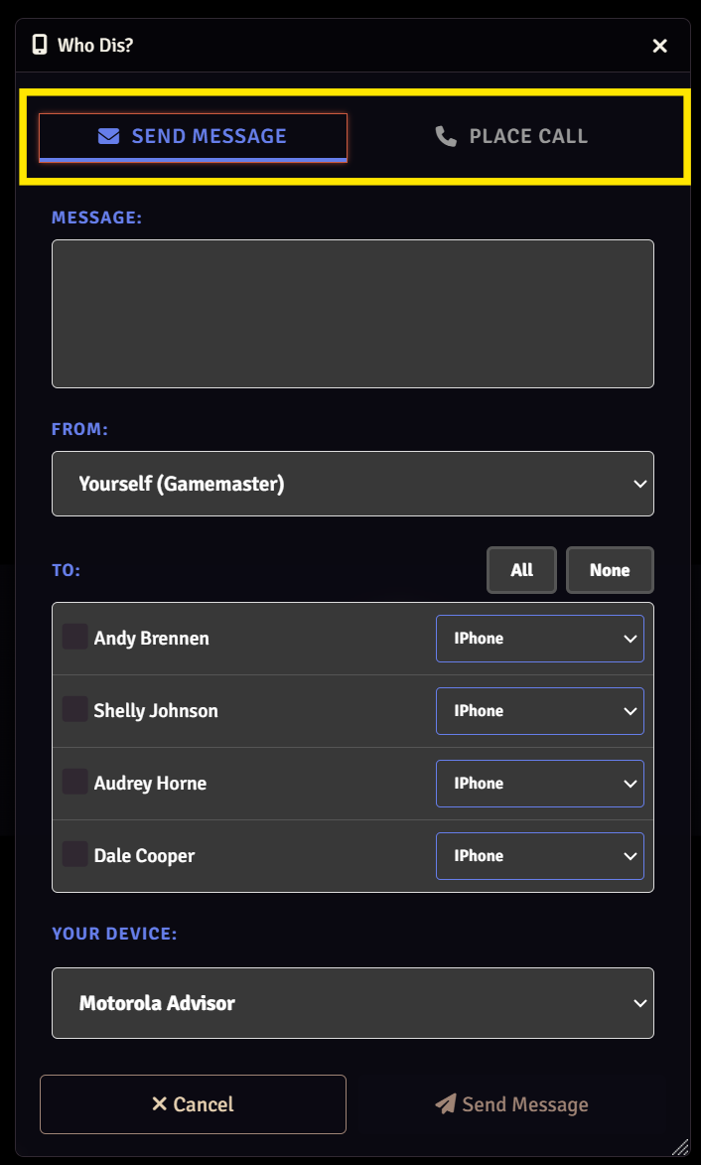
Task: Open Andy Brennen's device dropdown
Action: (x=539, y=639)
